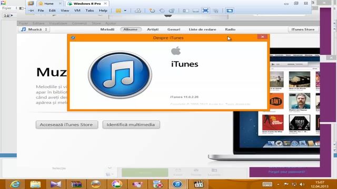Click the rightmost VMware console view icon
Screen dimensions: 337x189
(230, 10)
